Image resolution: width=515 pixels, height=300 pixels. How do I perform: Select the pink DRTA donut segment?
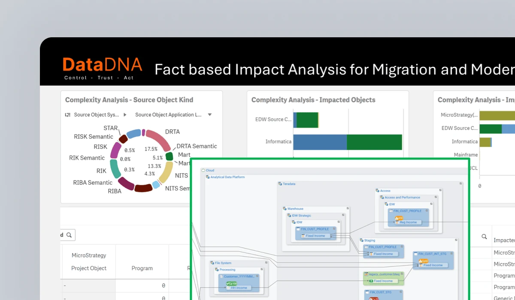tap(159, 140)
